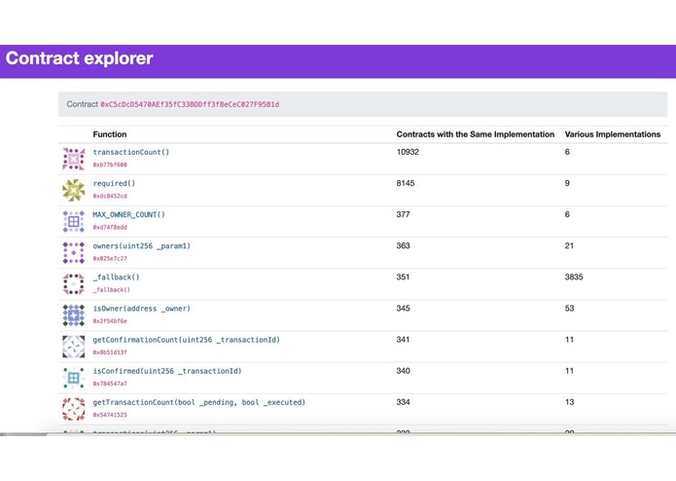Click Various Implementations value 9

[567, 183]
